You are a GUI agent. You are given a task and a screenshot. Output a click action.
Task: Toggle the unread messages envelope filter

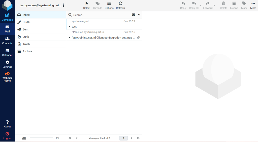coord(134,15)
